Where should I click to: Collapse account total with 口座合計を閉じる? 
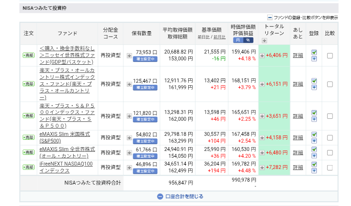click(180, 197)
